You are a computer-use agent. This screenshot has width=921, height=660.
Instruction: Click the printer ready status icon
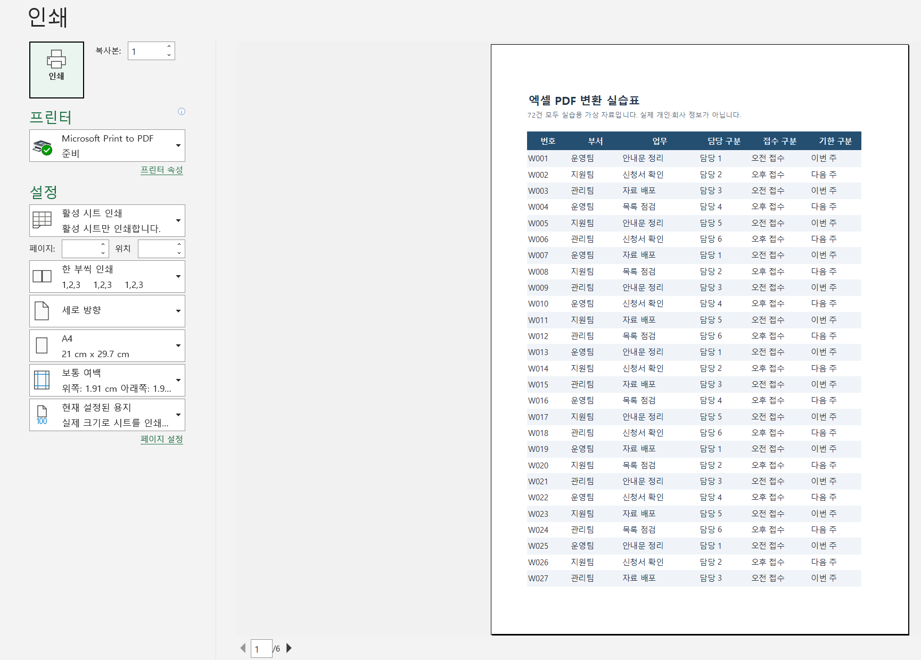(x=43, y=147)
